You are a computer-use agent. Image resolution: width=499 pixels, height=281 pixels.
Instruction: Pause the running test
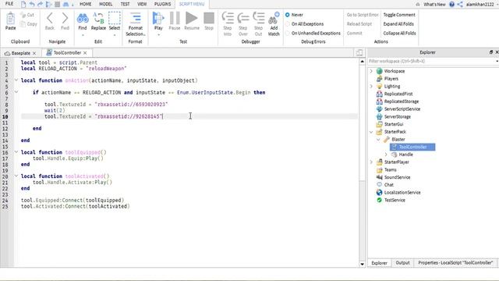pyautogui.click(x=175, y=18)
